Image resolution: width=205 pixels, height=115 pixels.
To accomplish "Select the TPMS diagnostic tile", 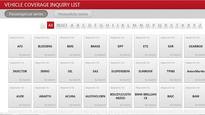I will point(171,71).
